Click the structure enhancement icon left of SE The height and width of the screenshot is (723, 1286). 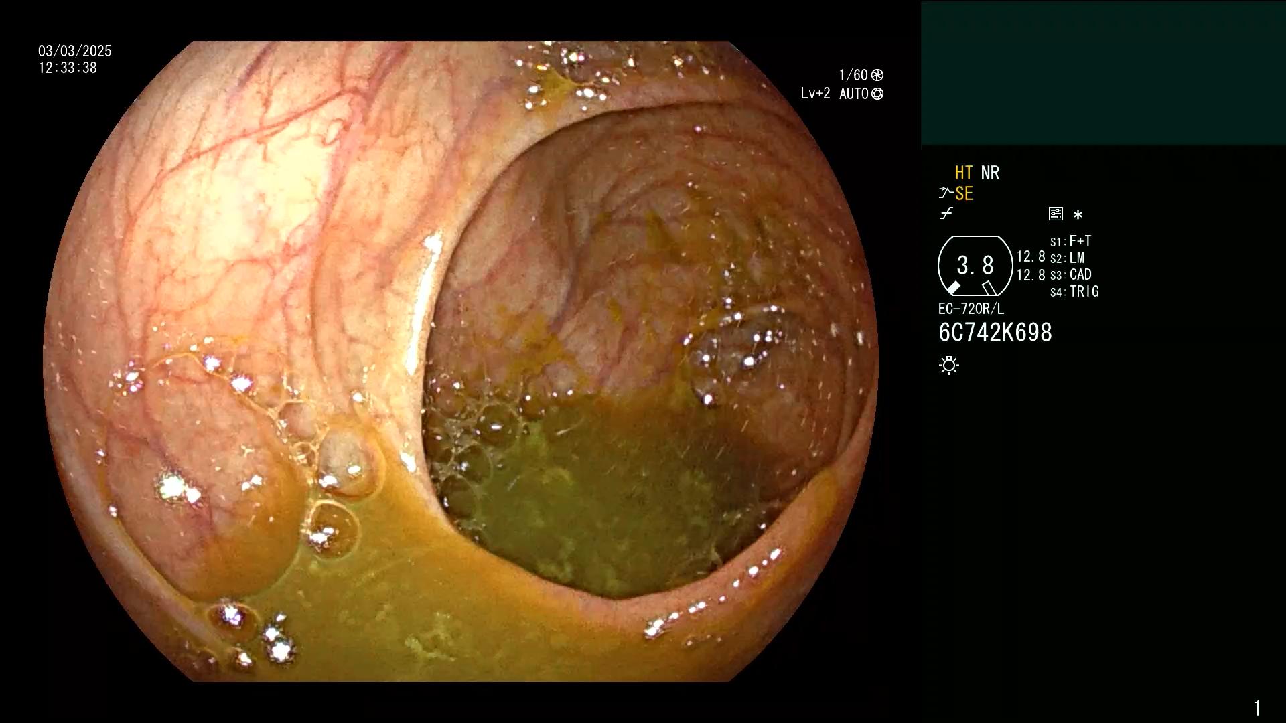tap(945, 193)
